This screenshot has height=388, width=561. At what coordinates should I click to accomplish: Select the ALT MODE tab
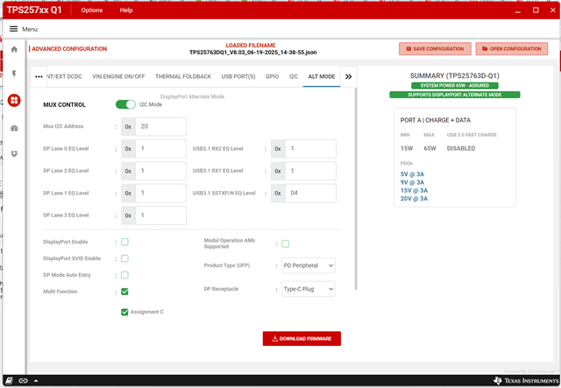pyautogui.click(x=322, y=76)
